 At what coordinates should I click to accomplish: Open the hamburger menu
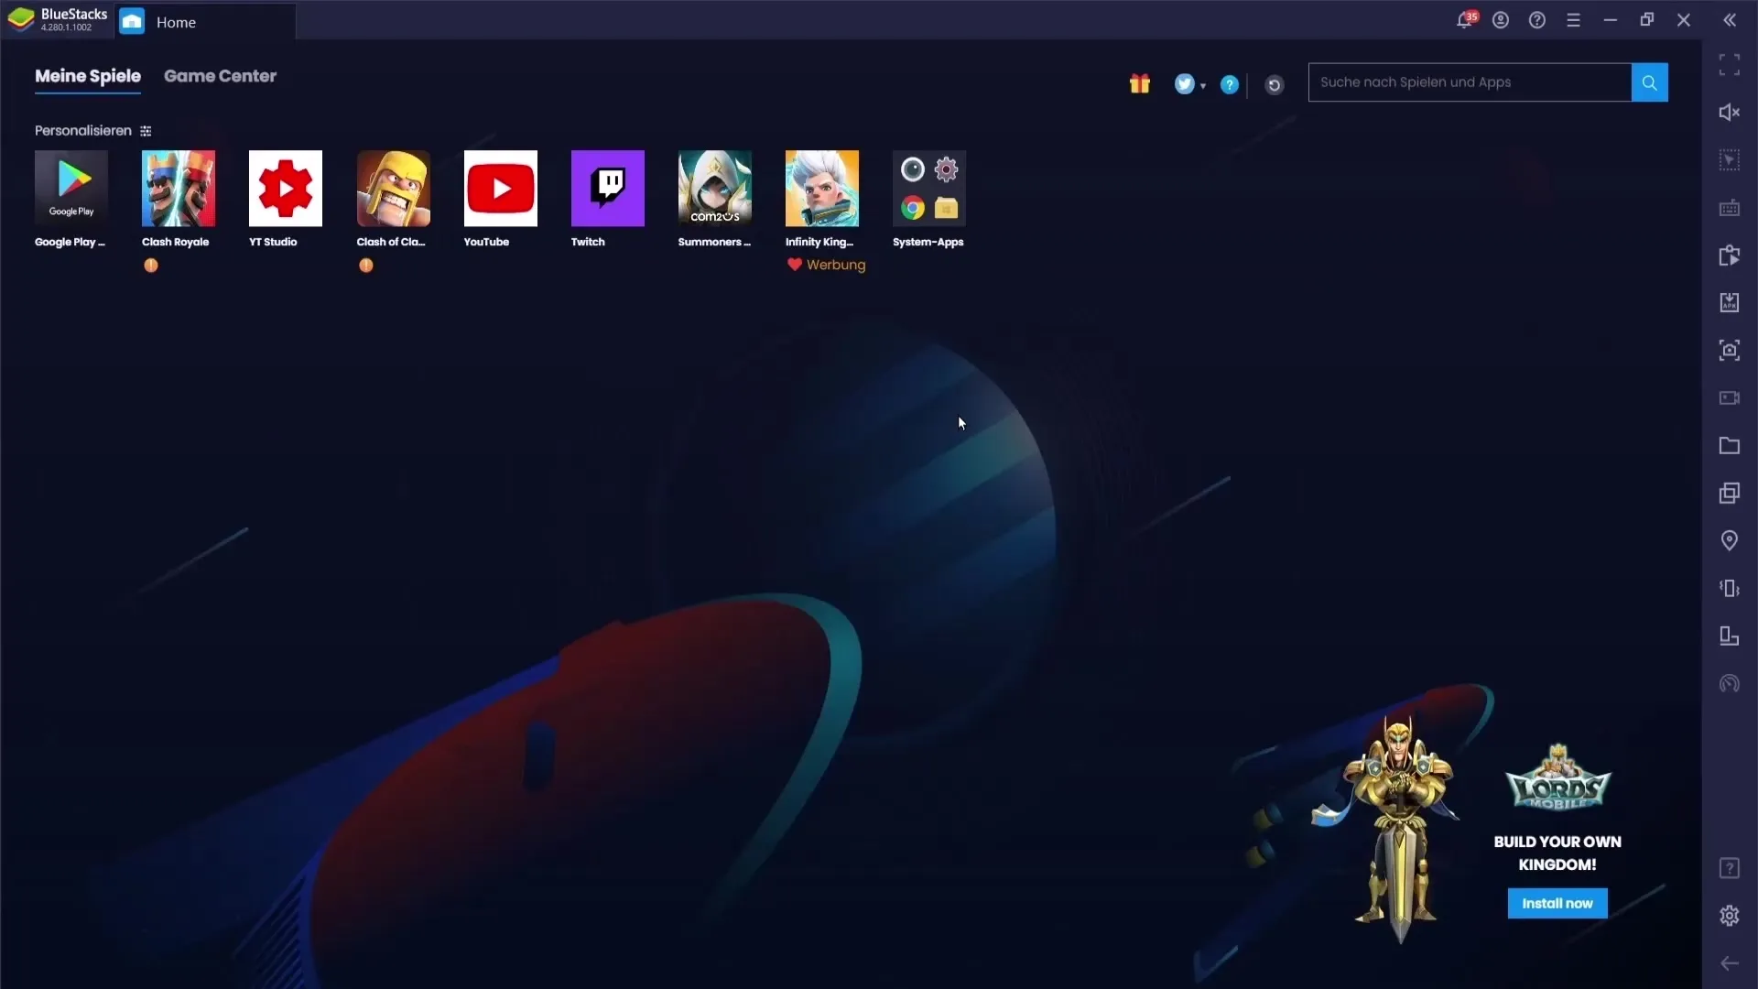1573,20
